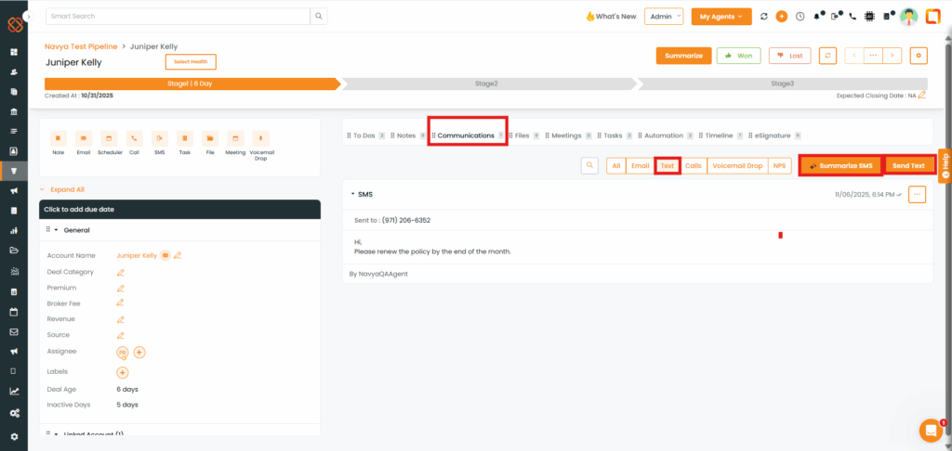The image size is (952, 451).
Task: Select the NPS communications filter
Action: point(780,166)
